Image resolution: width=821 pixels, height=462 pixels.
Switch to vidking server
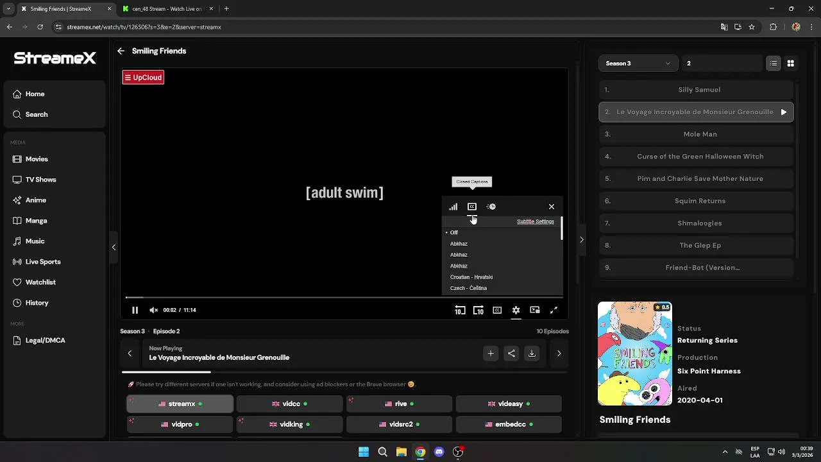(289, 425)
